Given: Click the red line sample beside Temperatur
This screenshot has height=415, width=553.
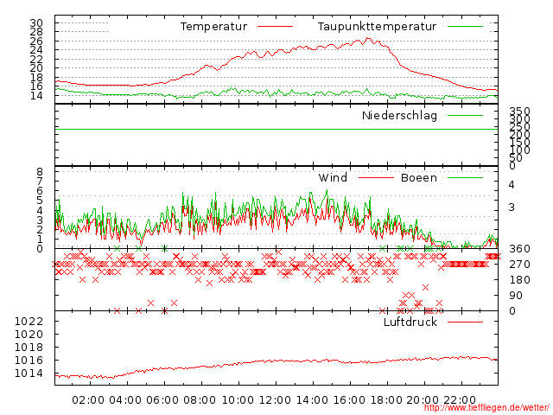Looking at the screenshot, I should [x=275, y=27].
